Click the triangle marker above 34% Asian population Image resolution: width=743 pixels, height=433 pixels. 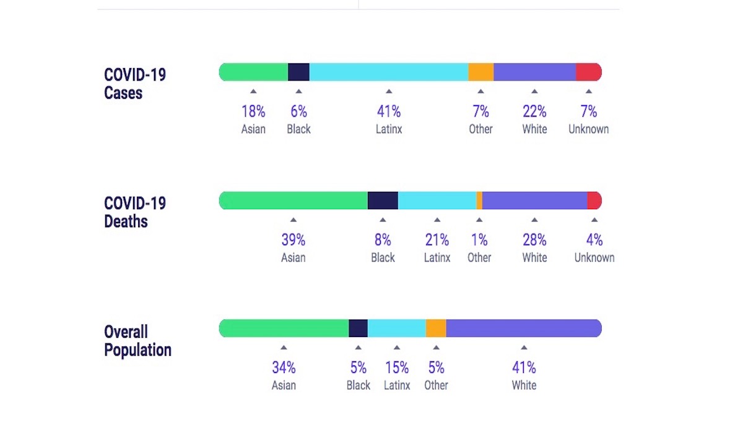coord(284,348)
